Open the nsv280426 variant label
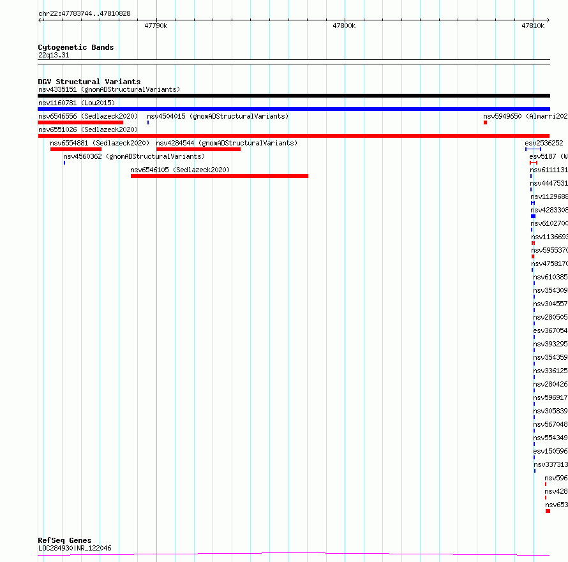This screenshot has height=562, width=568. pos(551,384)
